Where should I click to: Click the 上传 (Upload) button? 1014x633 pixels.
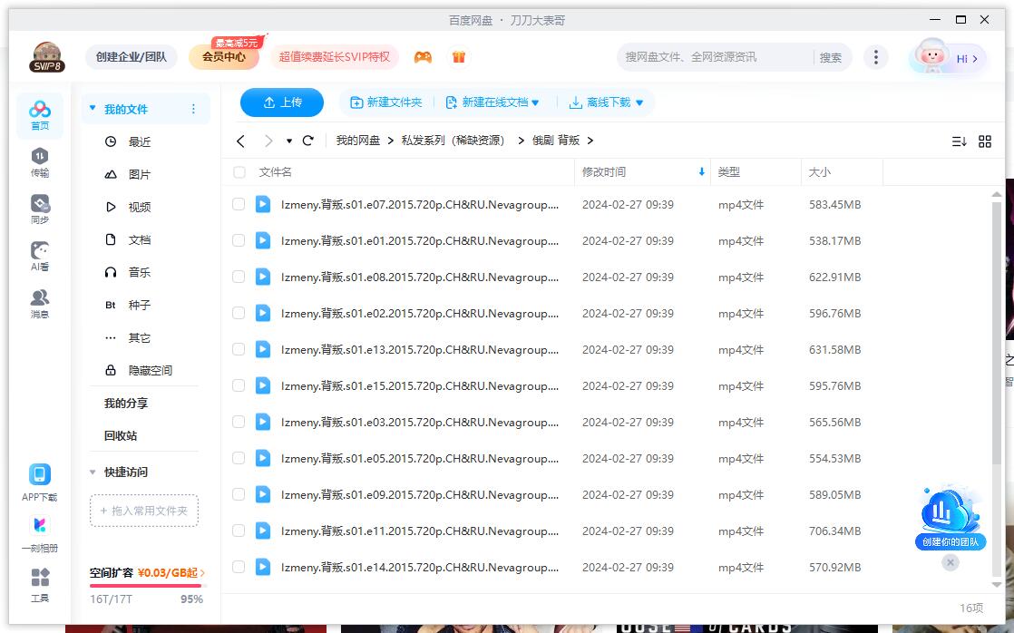(x=281, y=102)
